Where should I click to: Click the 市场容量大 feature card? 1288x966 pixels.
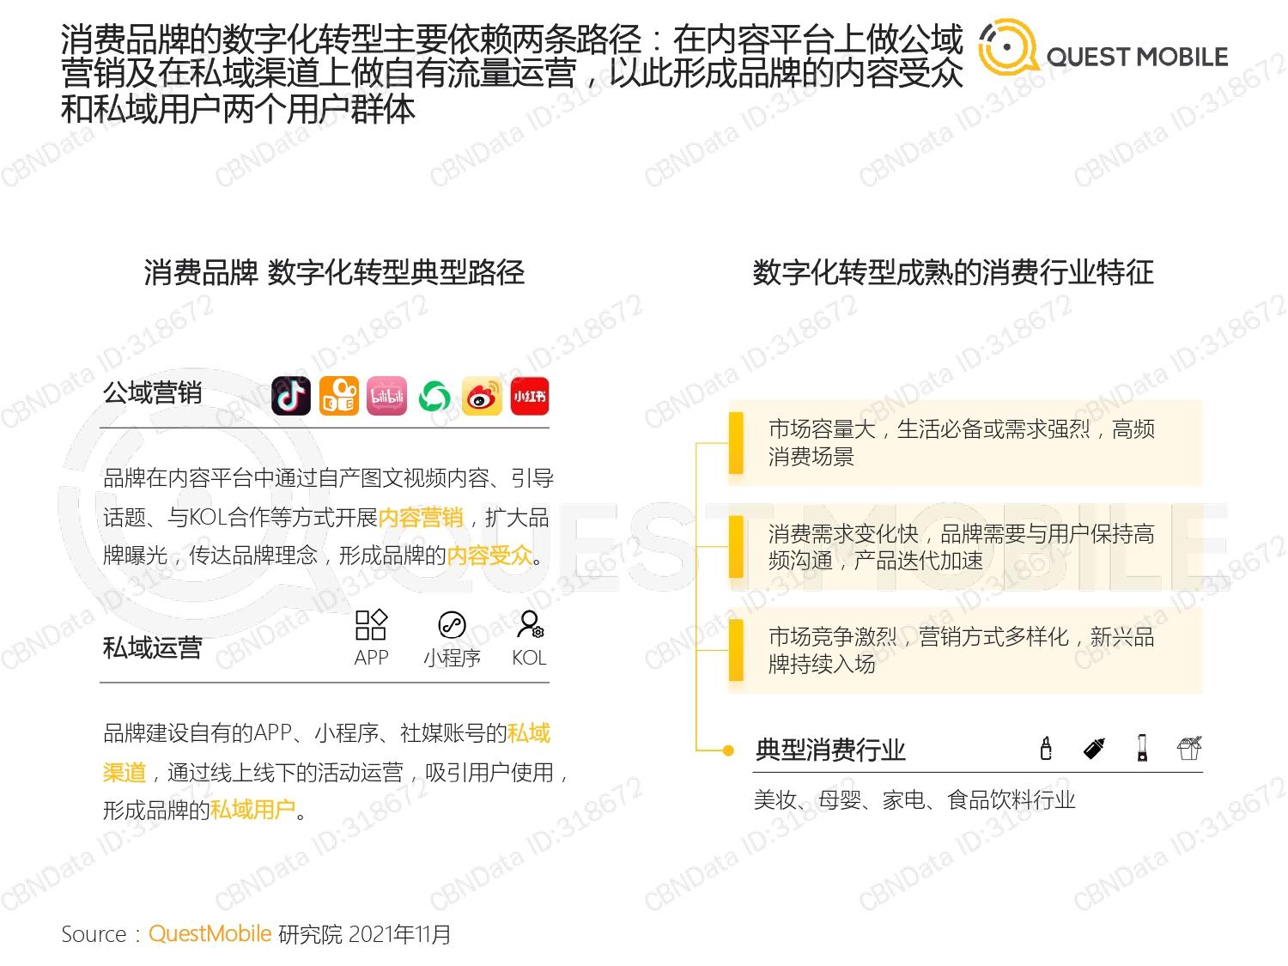[x=965, y=442]
